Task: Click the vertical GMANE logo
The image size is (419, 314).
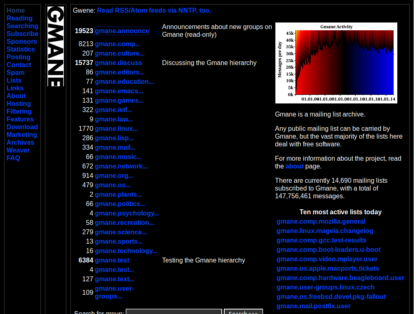Action: coord(56,46)
